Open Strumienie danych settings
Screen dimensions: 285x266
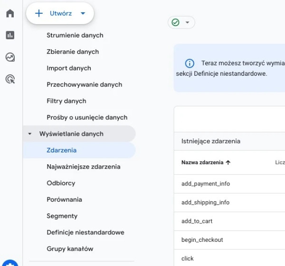[75, 35]
